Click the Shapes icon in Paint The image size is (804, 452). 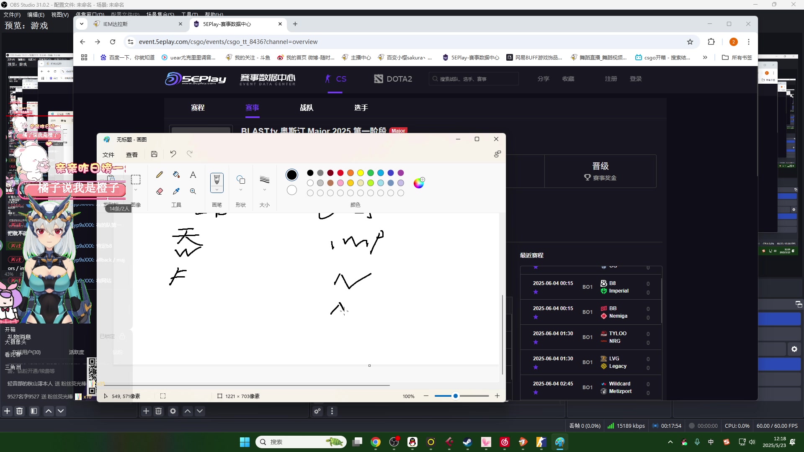click(x=241, y=180)
